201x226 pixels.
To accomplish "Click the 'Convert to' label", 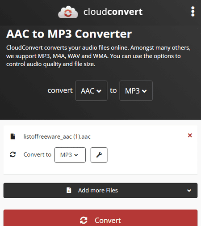I will (x=38, y=154).
